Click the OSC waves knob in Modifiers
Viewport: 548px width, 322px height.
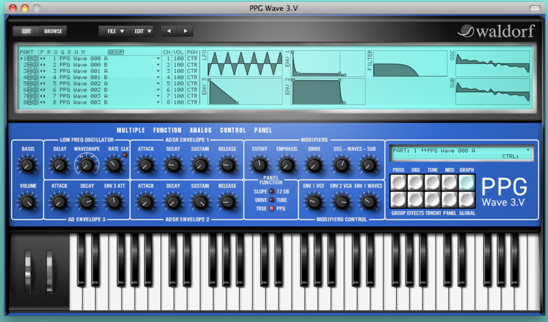click(342, 164)
